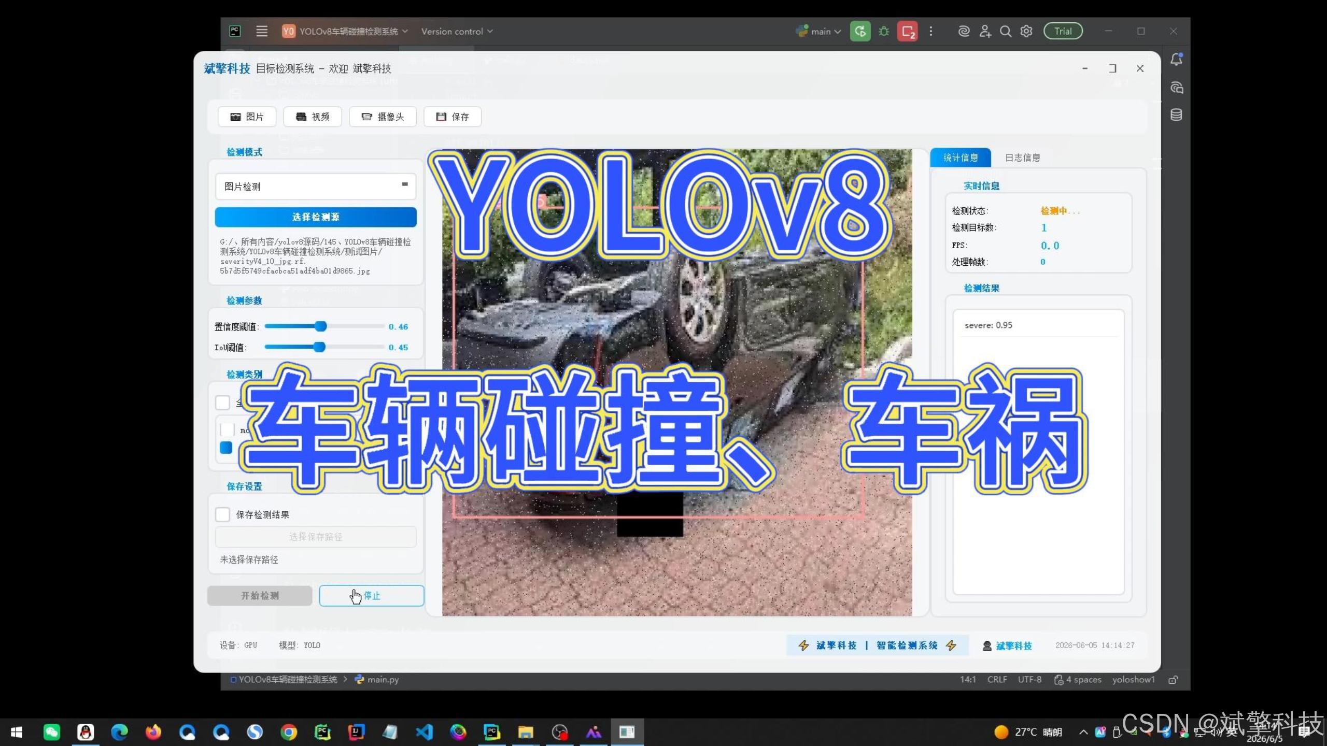Launch Google Chrome from the taskbar
The image size is (1327, 746).
(289, 732)
